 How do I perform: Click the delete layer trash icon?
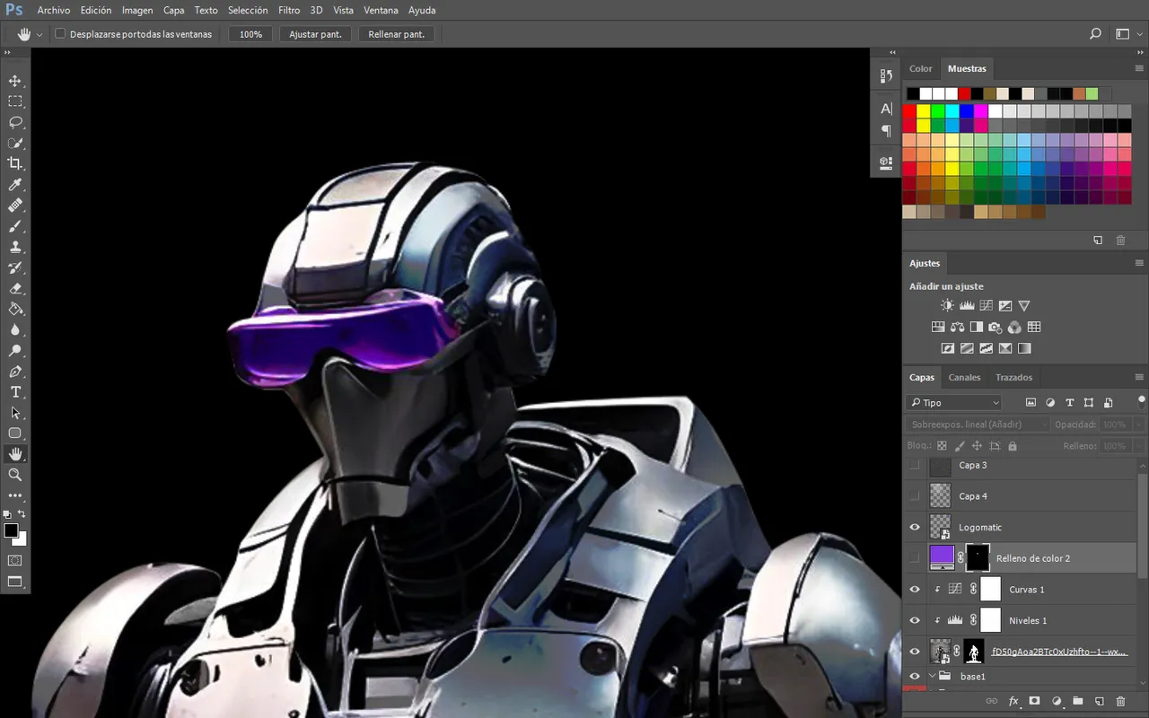(x=1120, y=701)
